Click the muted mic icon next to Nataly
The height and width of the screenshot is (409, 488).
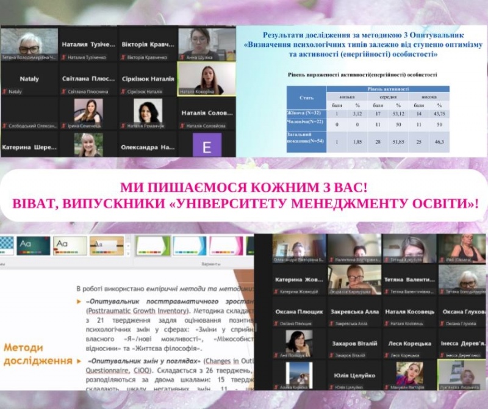point(5,91)
